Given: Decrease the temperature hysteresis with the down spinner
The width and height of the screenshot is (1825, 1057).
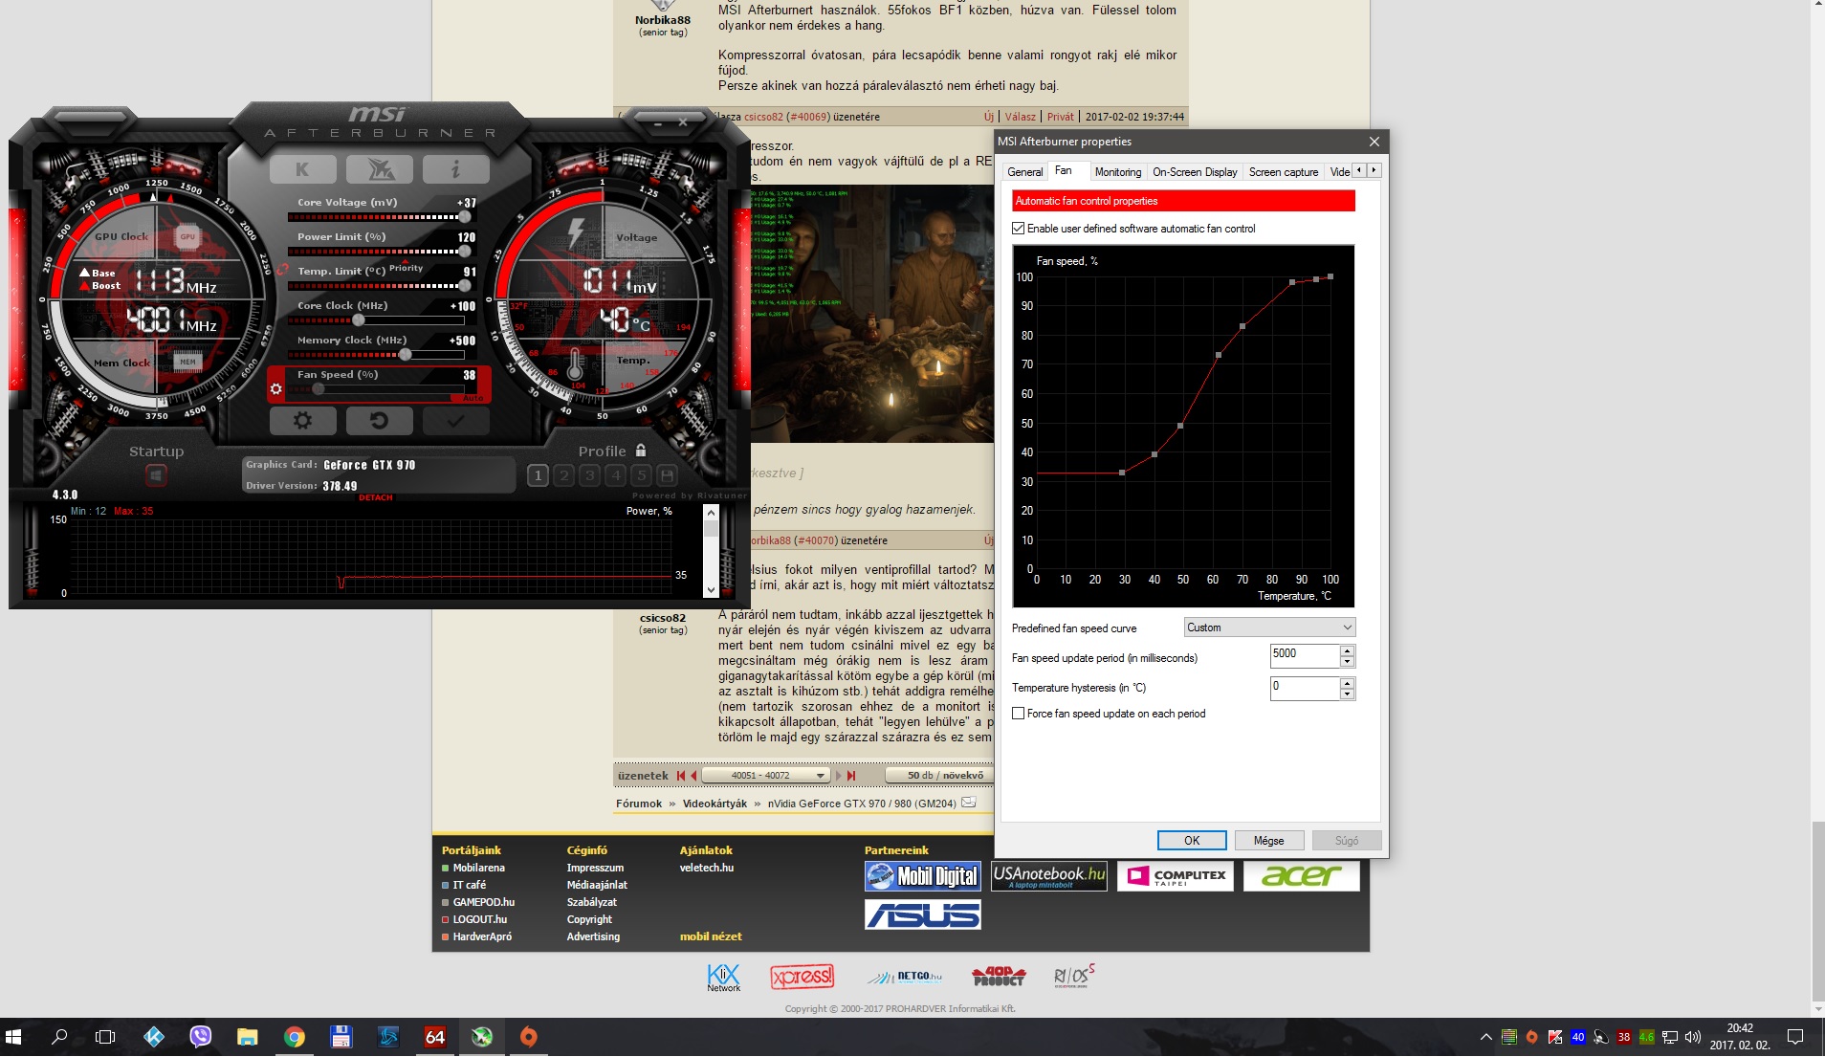Looking at the screenshot, I should point(1347,694).
